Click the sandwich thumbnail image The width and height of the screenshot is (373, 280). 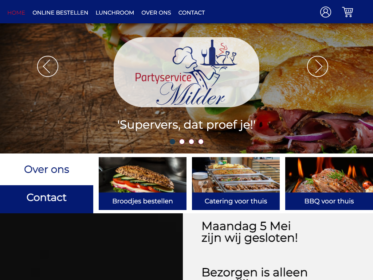point(142,175)
